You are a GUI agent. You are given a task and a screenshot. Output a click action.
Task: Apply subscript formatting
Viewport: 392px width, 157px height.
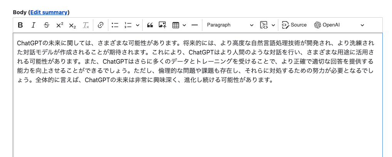(x=72, y=25)
